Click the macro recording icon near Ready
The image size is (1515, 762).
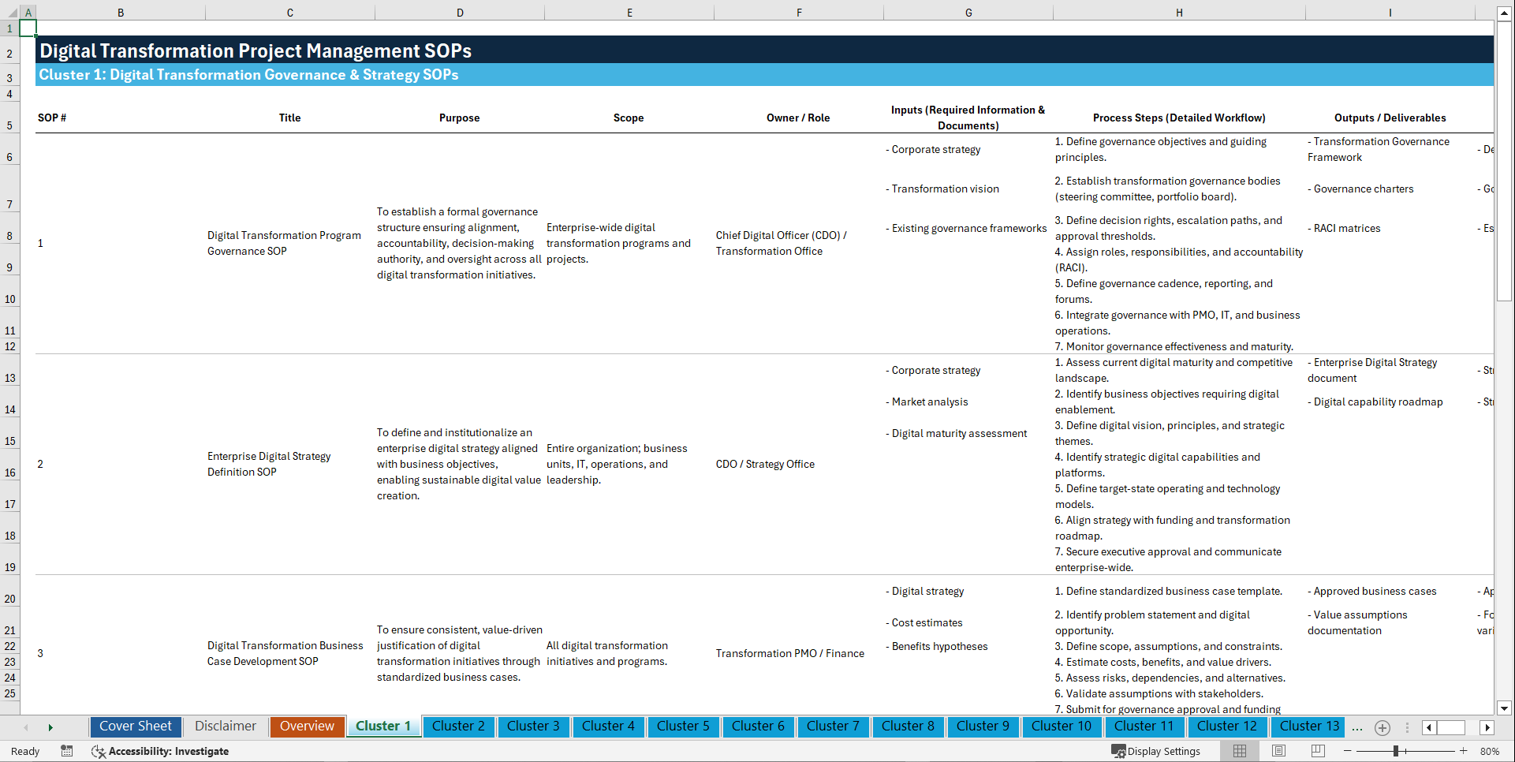pyautogui.click(x=67, y=751)
